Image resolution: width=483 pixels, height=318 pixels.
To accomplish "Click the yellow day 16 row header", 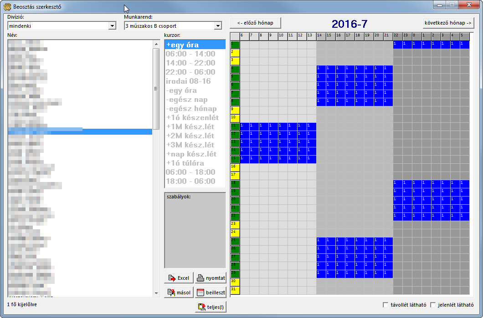I will point(235,167).
